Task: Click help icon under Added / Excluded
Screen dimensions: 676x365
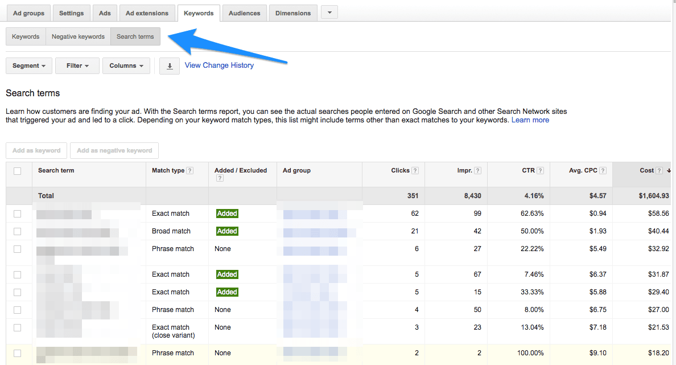Action: (x=220, y=178)
